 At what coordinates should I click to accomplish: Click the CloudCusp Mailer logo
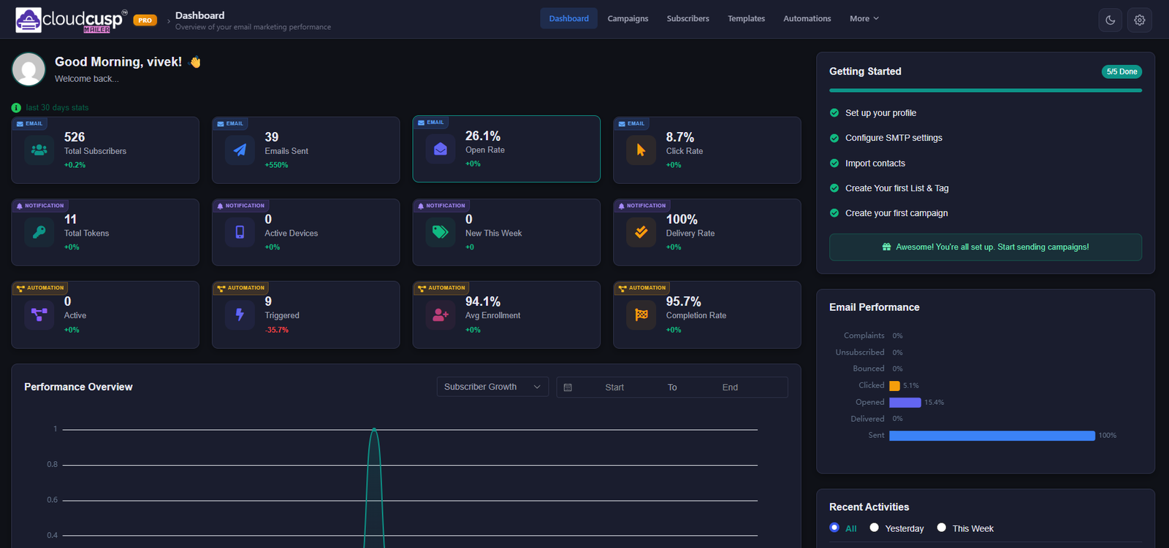point(72,20)
